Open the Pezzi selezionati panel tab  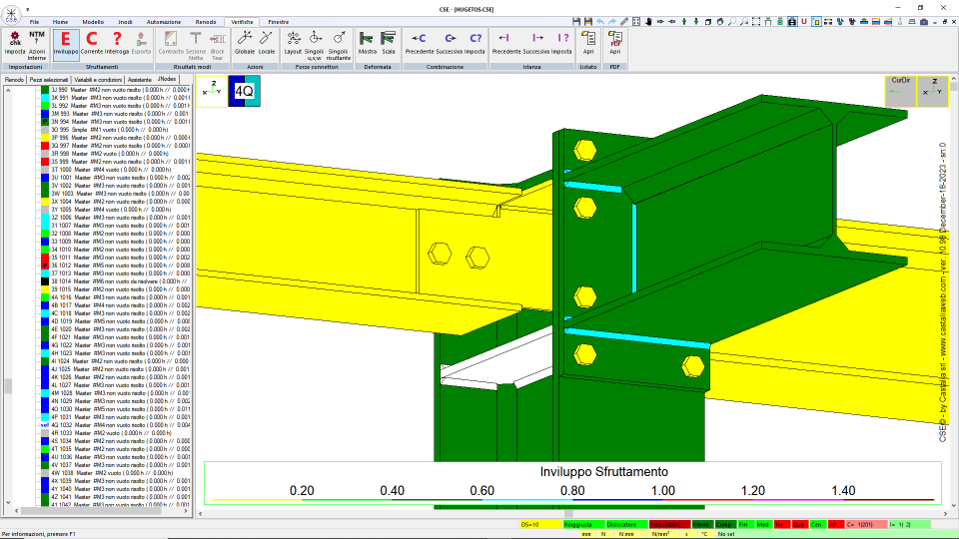49,80
